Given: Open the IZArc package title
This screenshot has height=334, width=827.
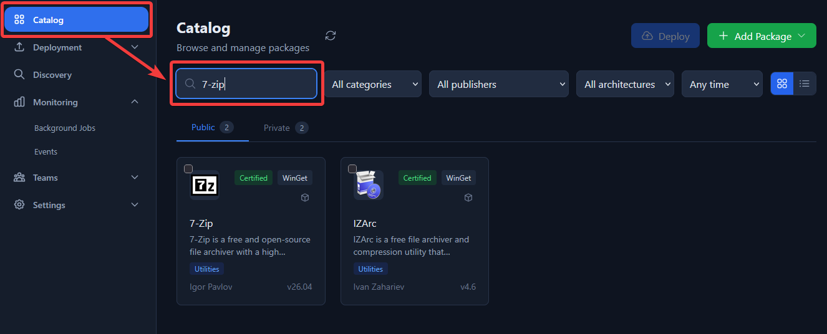Looking at the screenshot, I should [x=365, y=223].
